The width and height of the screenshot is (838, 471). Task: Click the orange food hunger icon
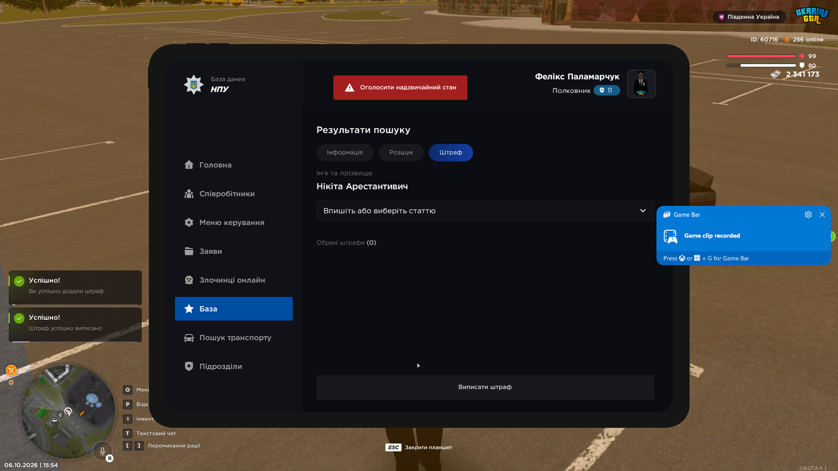[10, 370]
